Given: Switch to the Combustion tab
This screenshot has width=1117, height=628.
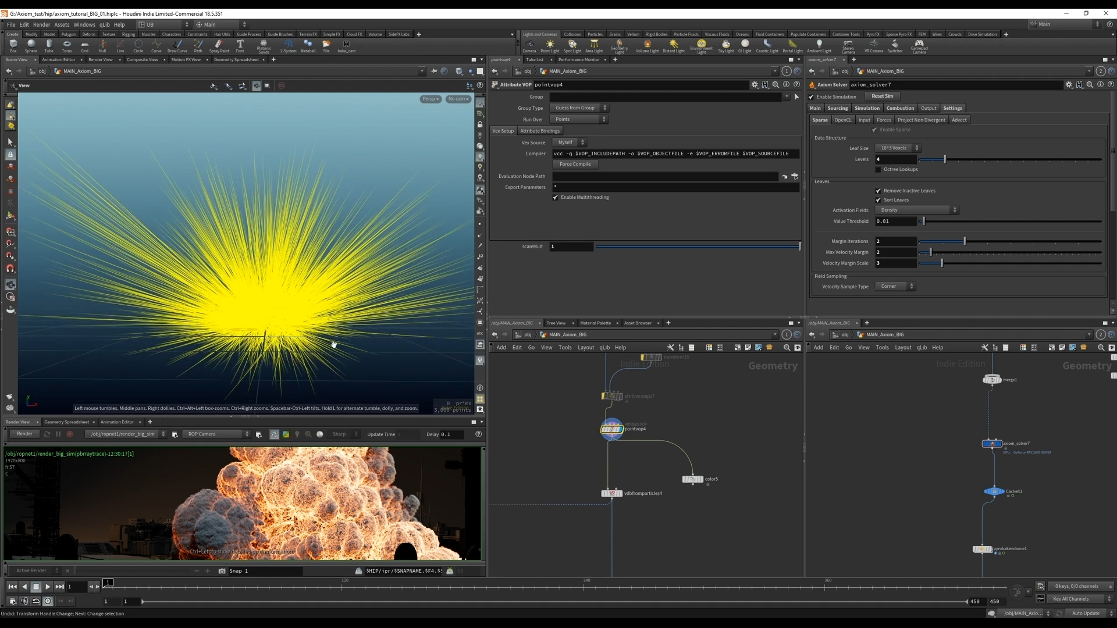Looking at the screenshot, I should point(899,108).
